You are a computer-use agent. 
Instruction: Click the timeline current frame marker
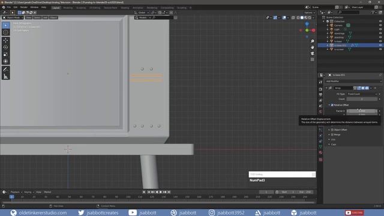tap(11, 197)
